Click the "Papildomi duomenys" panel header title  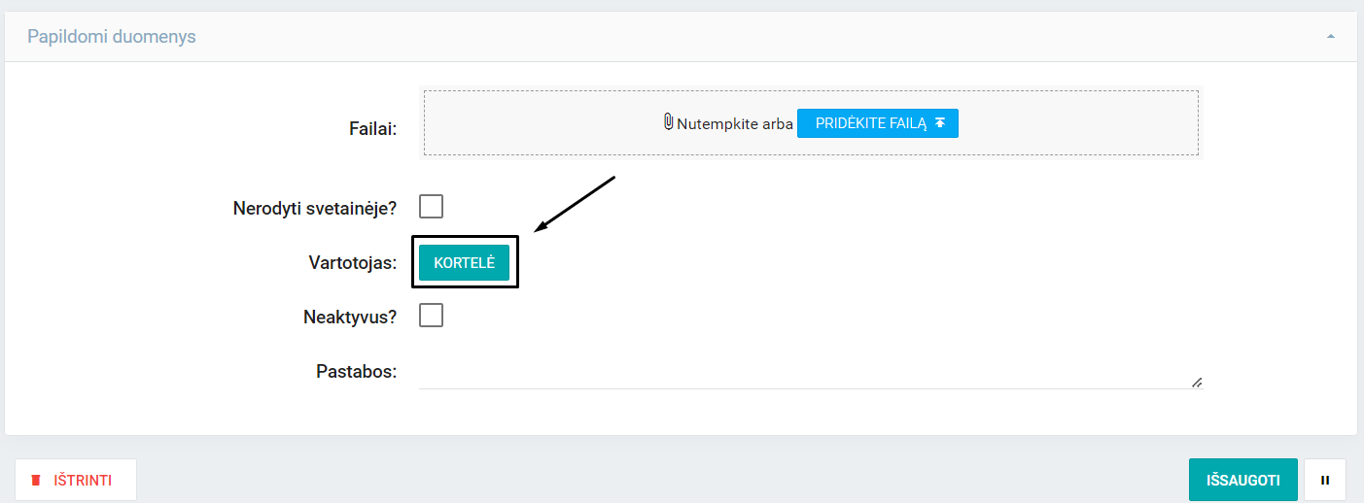pos(112,37)
